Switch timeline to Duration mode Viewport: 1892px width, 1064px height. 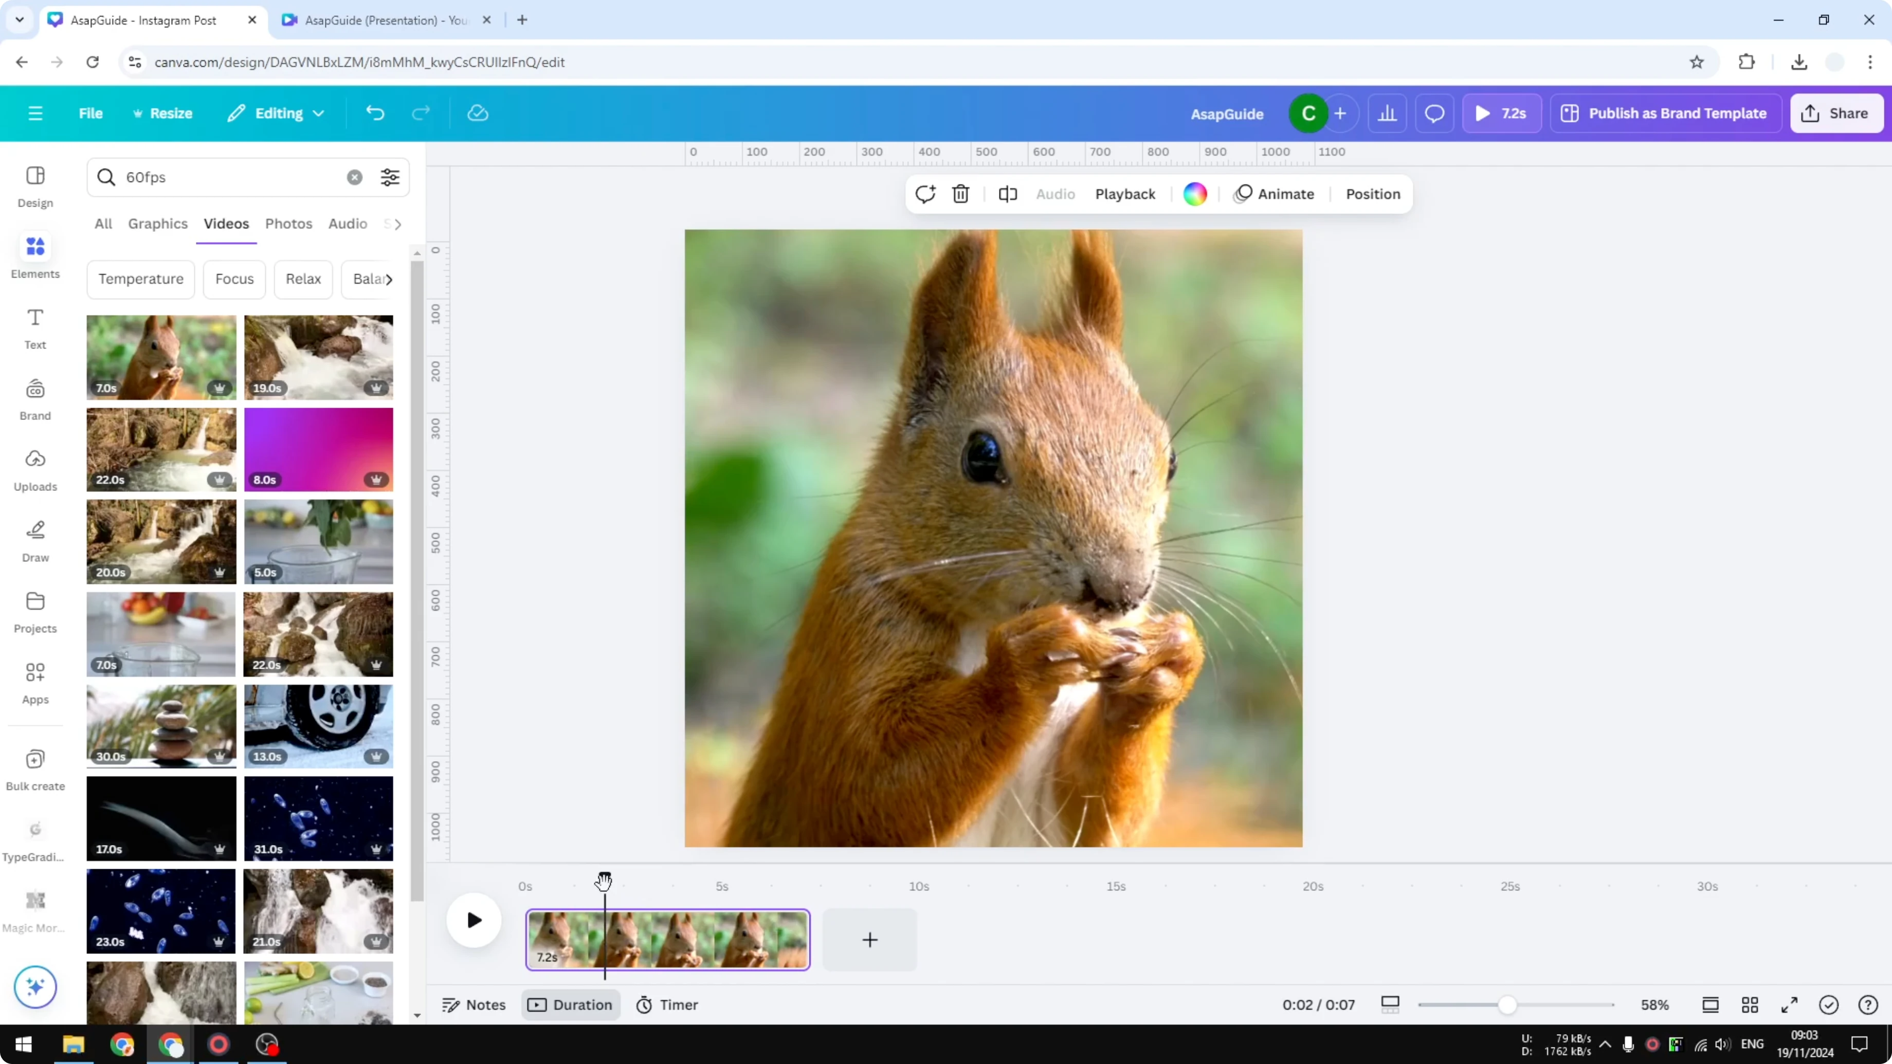tap(570, 1004)
